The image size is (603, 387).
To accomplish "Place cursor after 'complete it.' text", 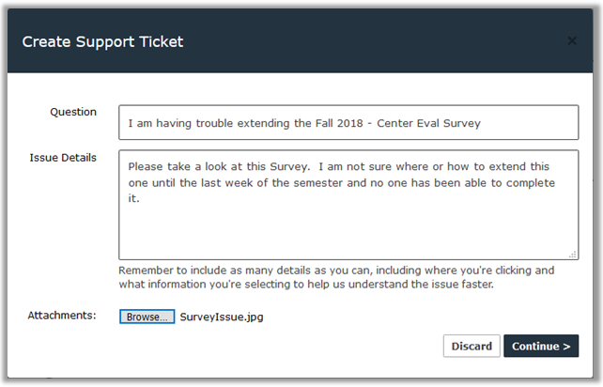I will (x=142, y=198).
